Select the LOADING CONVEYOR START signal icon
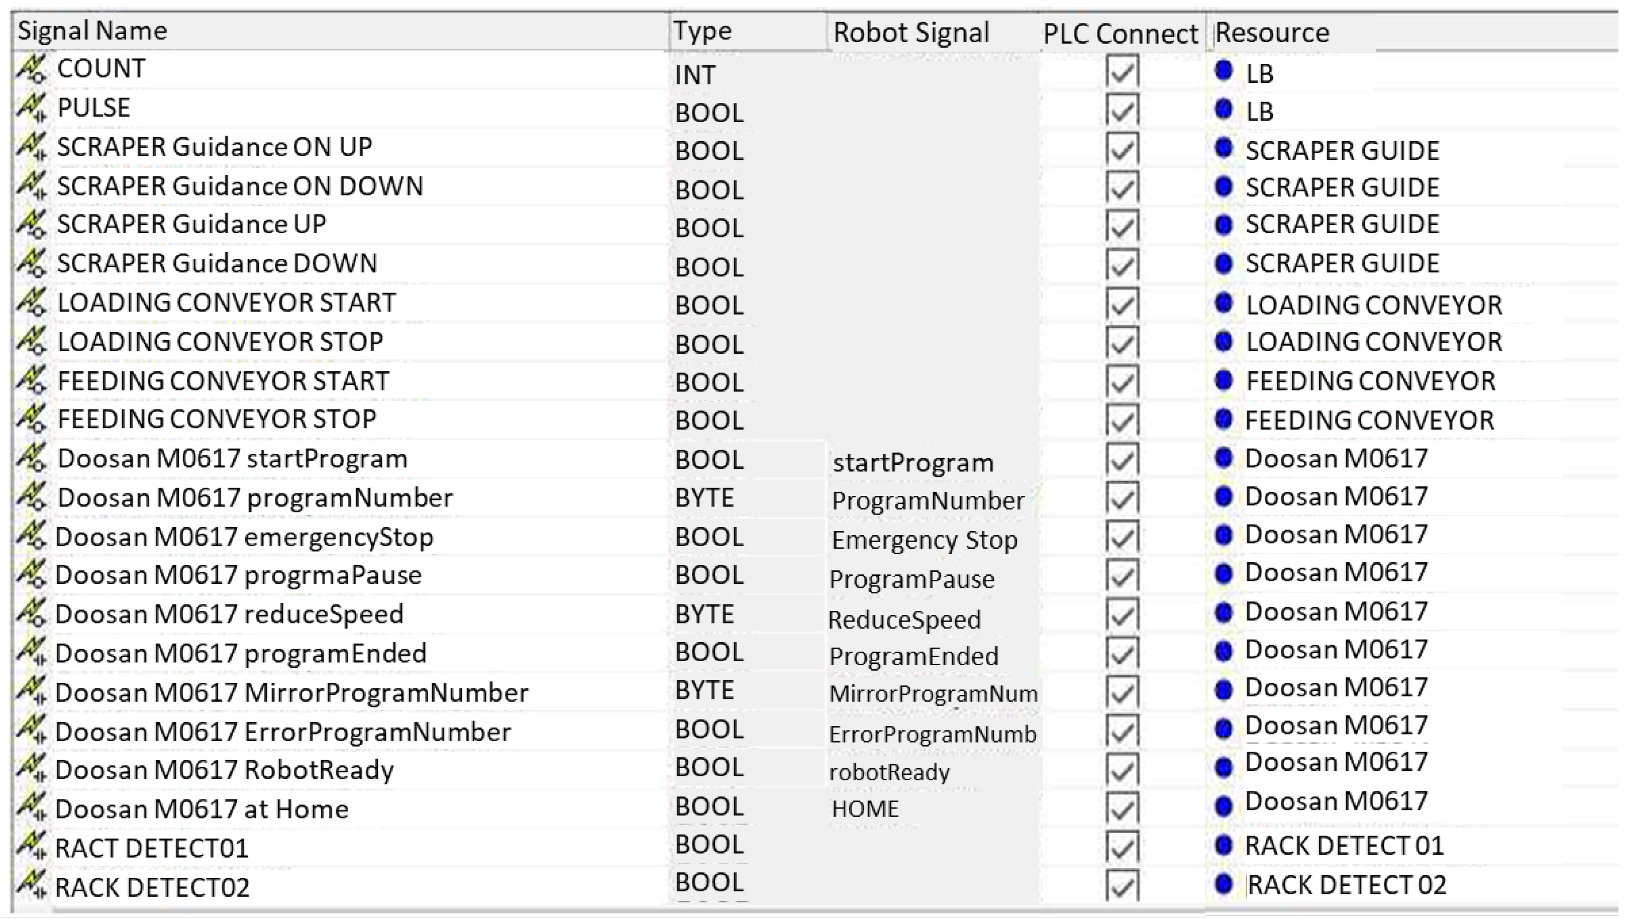Image resolution: width=1628 pixels, height=923 pixels. [31, 303]
